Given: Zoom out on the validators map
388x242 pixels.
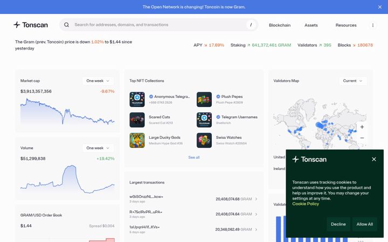Looking at the screenshot, I should 362,138.
